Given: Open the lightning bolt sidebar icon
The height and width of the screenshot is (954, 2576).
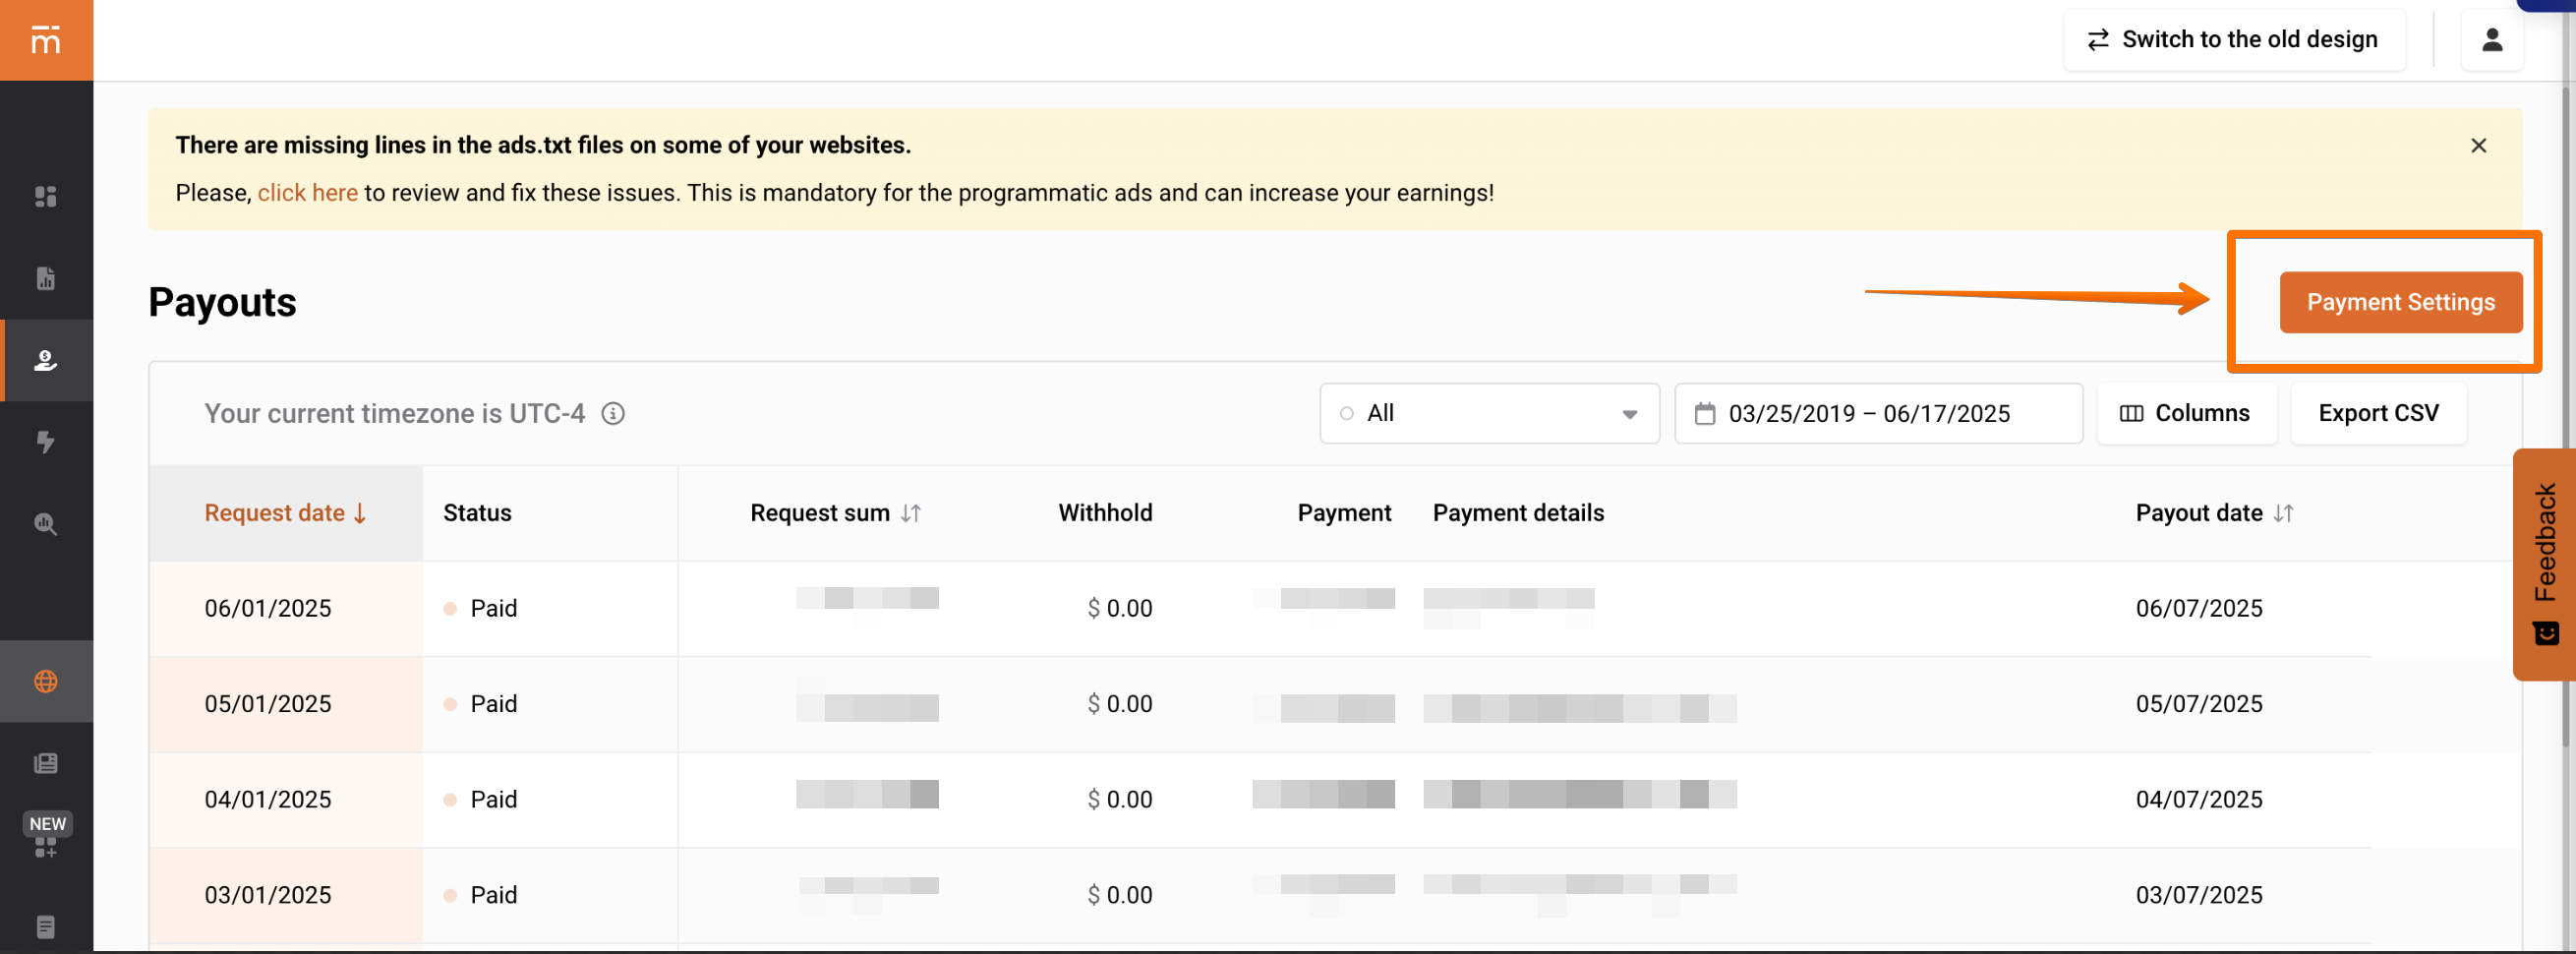Looking at the screenshot, I should 46,442.
